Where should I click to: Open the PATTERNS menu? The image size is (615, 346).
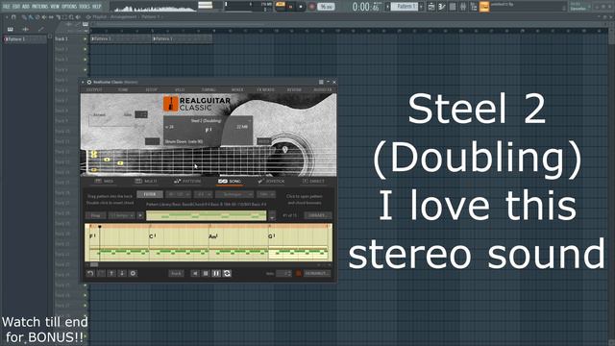click(40, 7)
